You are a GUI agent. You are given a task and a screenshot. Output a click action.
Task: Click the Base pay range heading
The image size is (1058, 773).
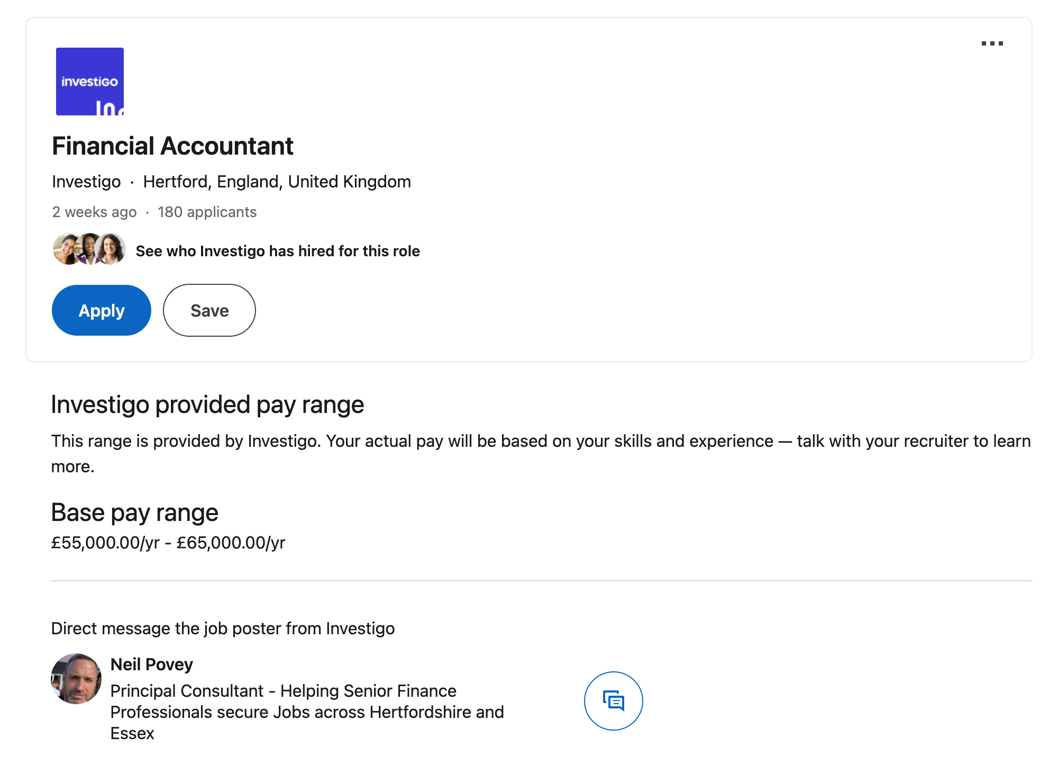[x=134, y=513]
